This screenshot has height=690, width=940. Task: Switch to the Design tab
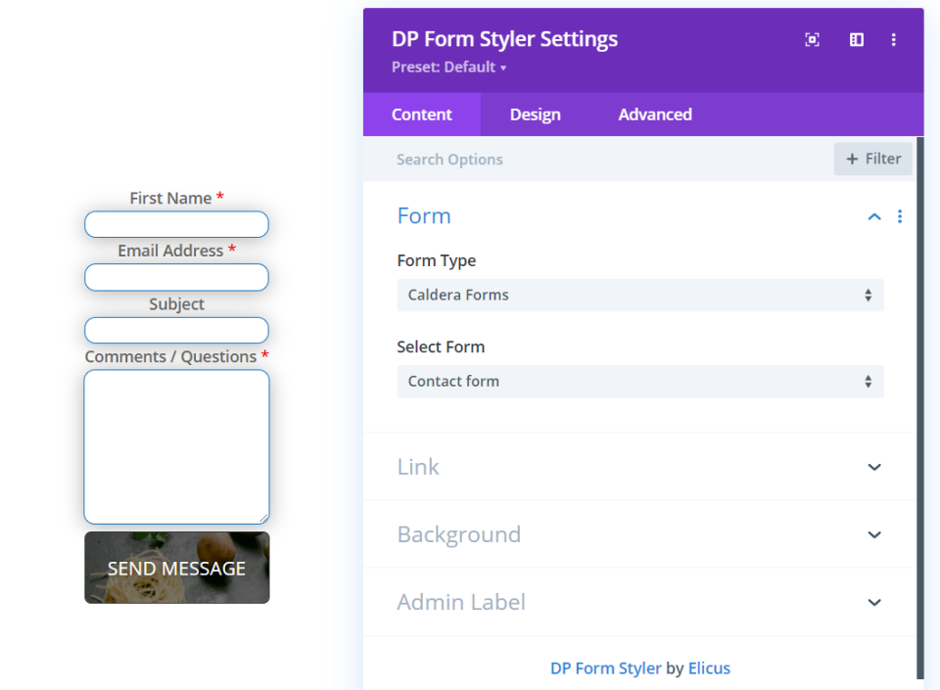[x=535, y=115]
